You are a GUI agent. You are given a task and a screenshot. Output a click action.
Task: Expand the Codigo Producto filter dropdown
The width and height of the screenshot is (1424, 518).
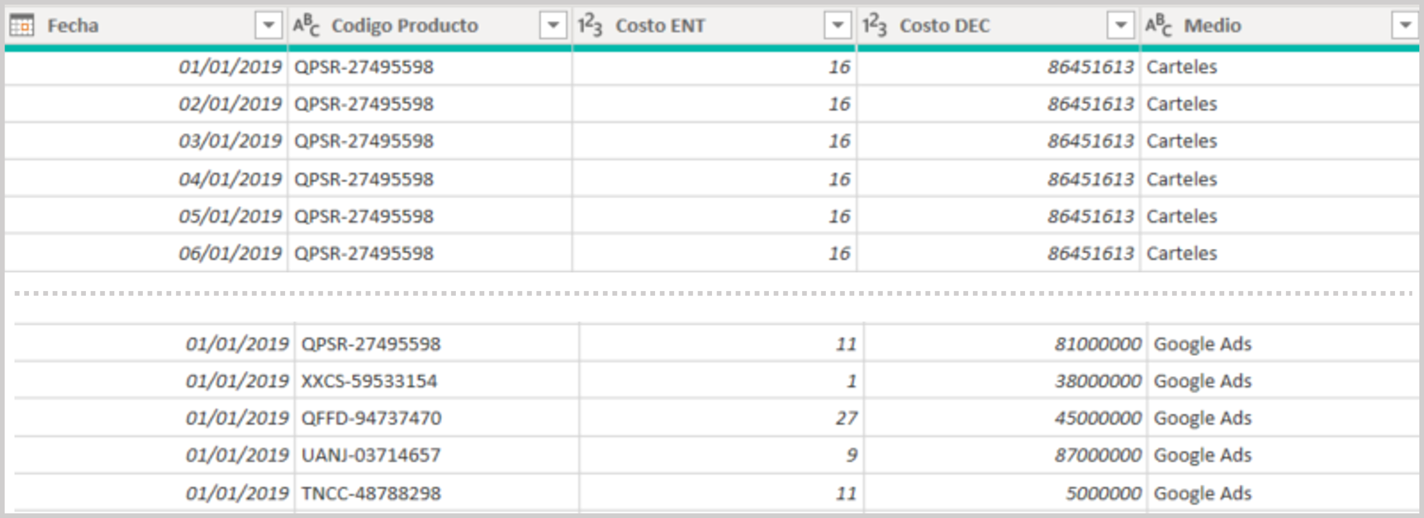[x=553, y=25]
